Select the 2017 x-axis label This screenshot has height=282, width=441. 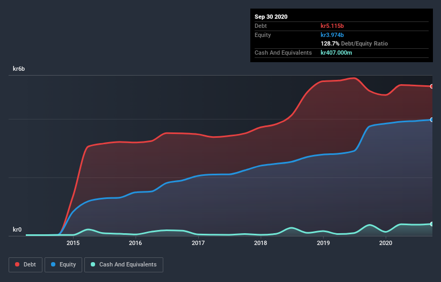tap(198, 243)
